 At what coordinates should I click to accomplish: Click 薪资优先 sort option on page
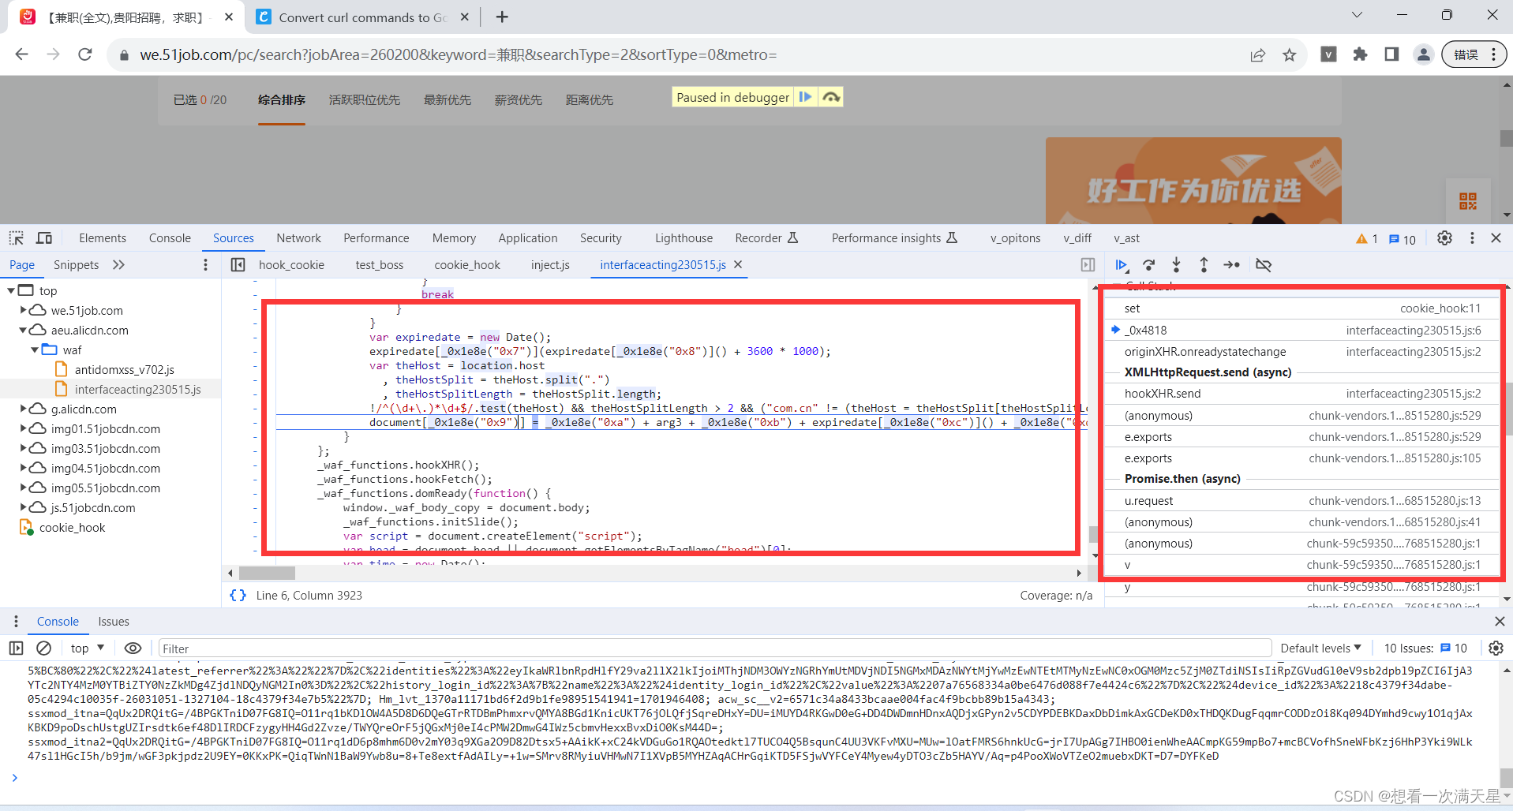(x=518, y=100)
